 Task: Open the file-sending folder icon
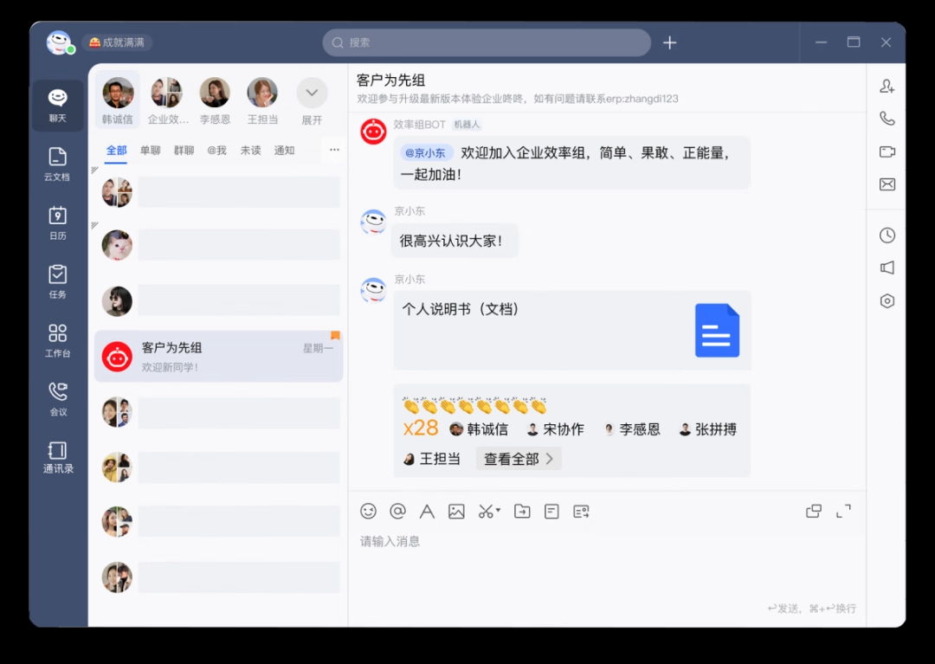(521, 512)
